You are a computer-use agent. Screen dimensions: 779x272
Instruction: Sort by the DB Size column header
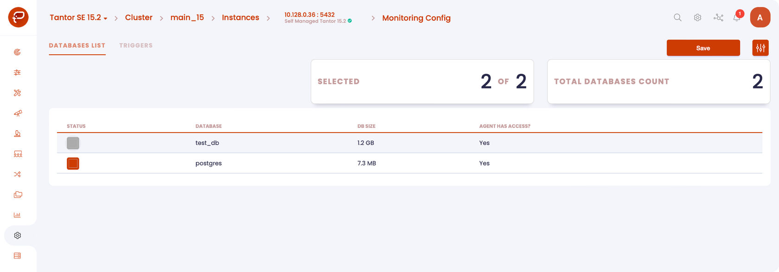click(366, 126)
